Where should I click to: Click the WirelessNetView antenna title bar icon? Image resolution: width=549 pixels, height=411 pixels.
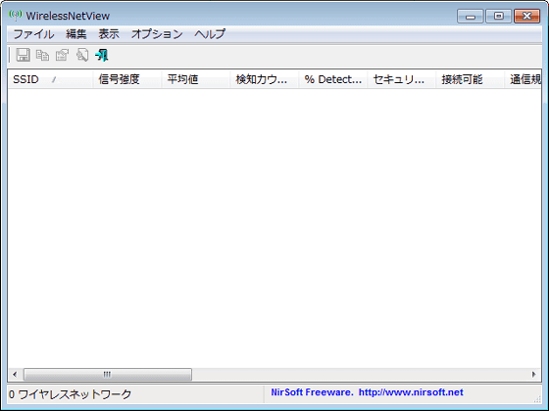point(16,16)
